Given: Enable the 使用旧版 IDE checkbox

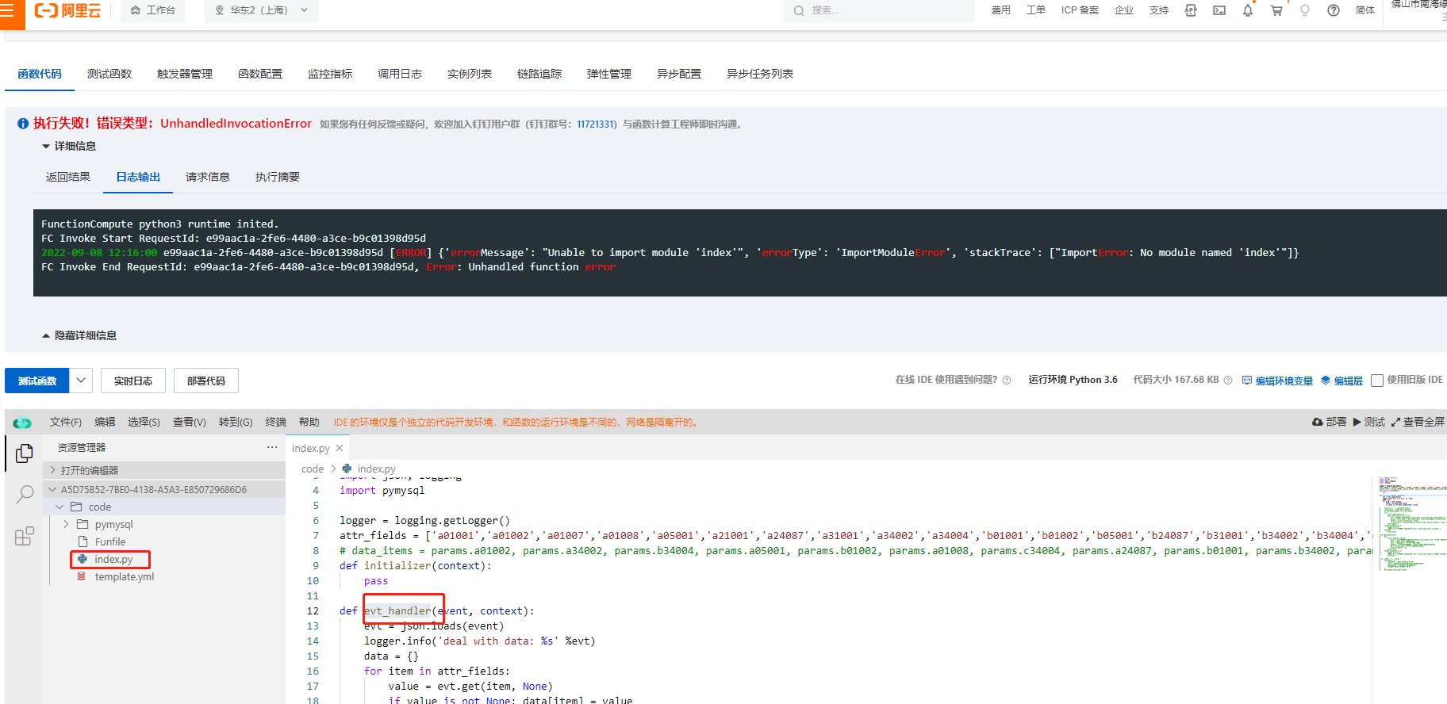Looking at the screenshot, I should (x=1377, y=381).
